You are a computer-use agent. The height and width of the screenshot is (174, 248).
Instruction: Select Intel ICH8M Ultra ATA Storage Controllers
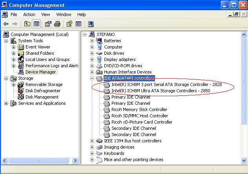coord(161,91)
